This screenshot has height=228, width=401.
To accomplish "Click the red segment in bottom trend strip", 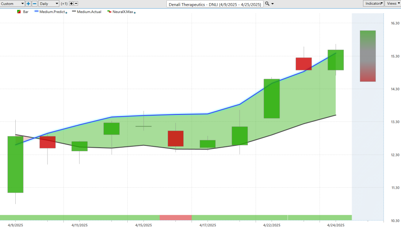I will click(x=175, y=217).
